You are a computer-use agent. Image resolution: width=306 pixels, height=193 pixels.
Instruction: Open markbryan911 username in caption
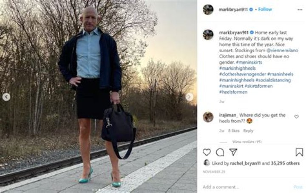point(234,33)
